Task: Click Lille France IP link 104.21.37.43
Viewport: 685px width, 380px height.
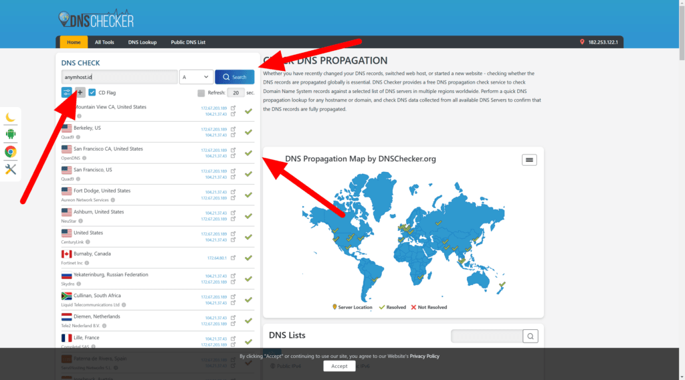Action: [x=216, y=339]
